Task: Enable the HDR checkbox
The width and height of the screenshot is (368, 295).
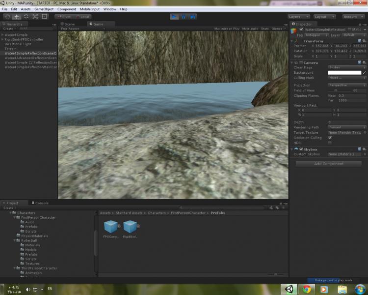Action: click(x=330, y=143)
